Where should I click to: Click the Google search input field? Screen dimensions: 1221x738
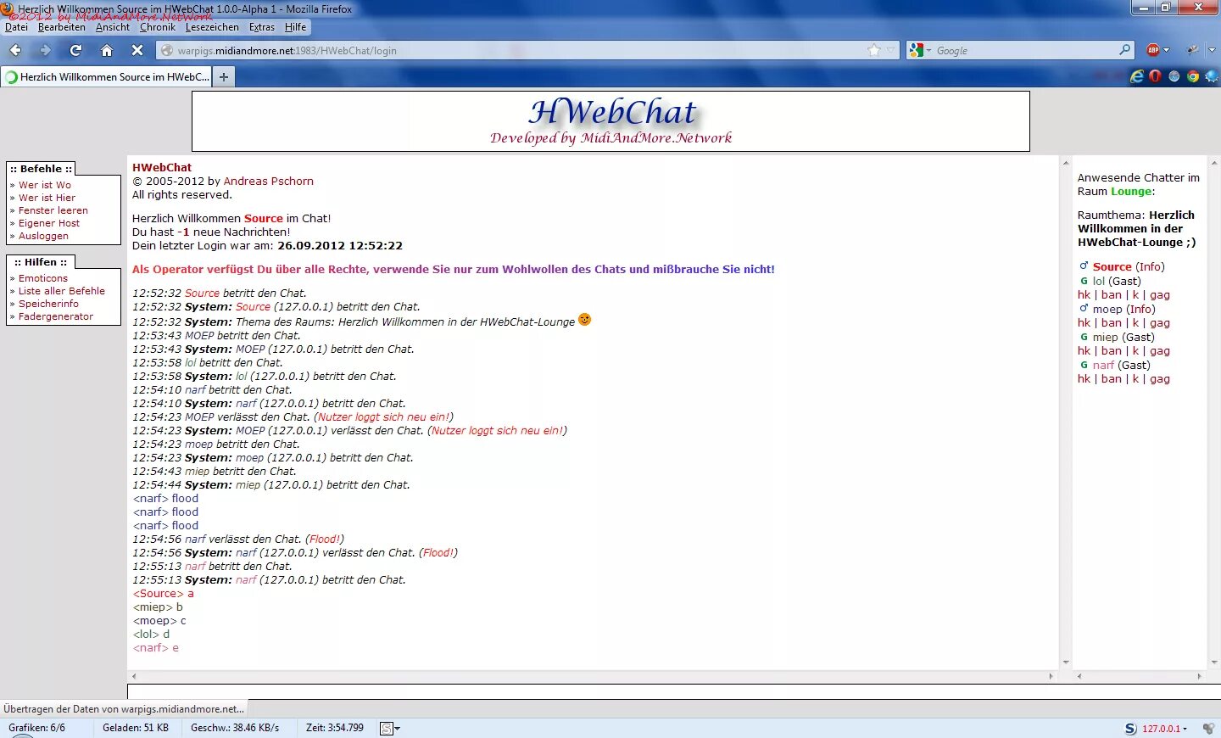1024,50
